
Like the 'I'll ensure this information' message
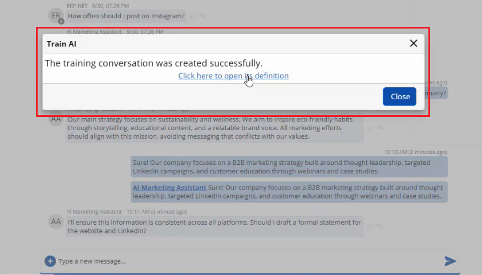370,226
